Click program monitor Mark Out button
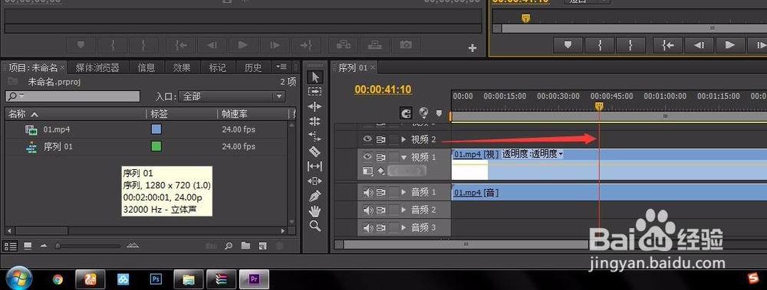The height and width of the screenshot is (290, 767). (x=630, y=45)
